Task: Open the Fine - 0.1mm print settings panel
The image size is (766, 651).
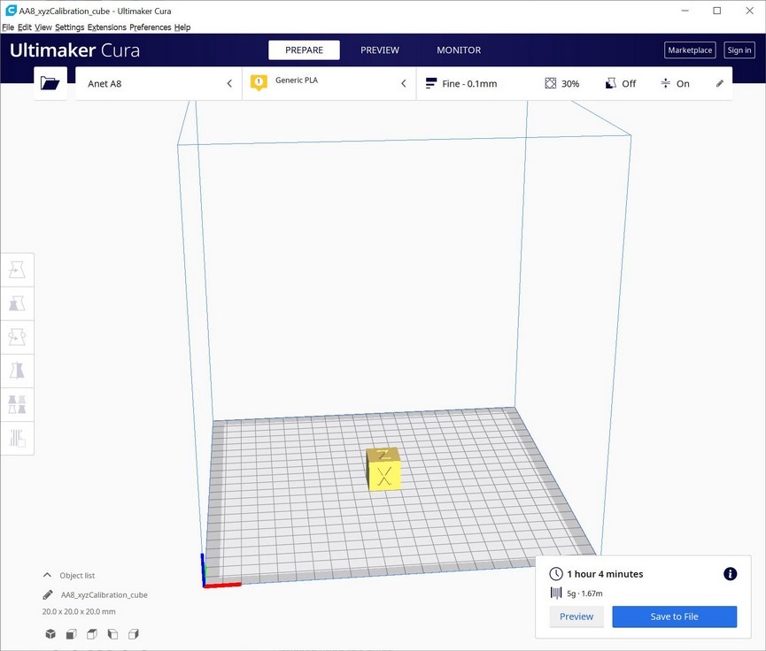Action: (574, 83)
